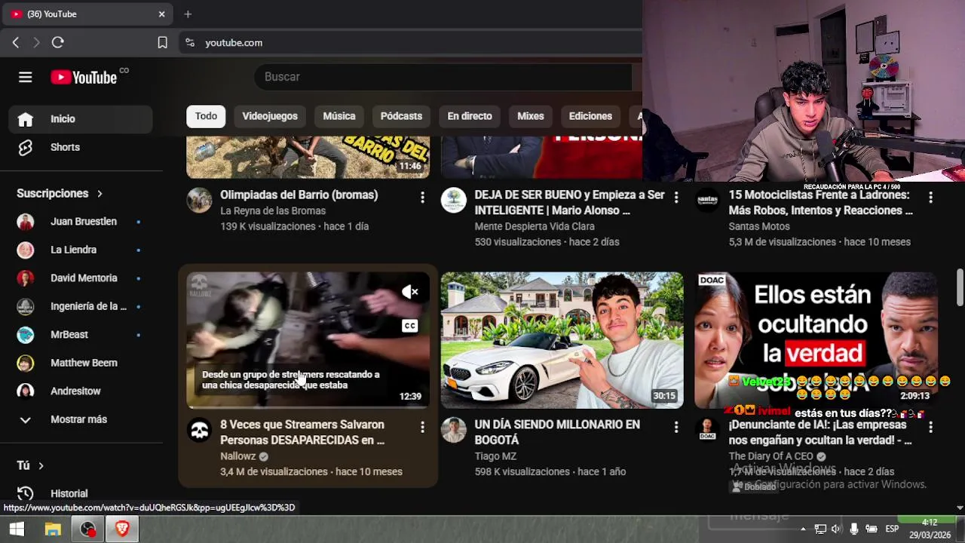Open options menu for UN DÍA SIENDO MILLONARIO video
Screen dimensions: 965x543
pos(676,428)
